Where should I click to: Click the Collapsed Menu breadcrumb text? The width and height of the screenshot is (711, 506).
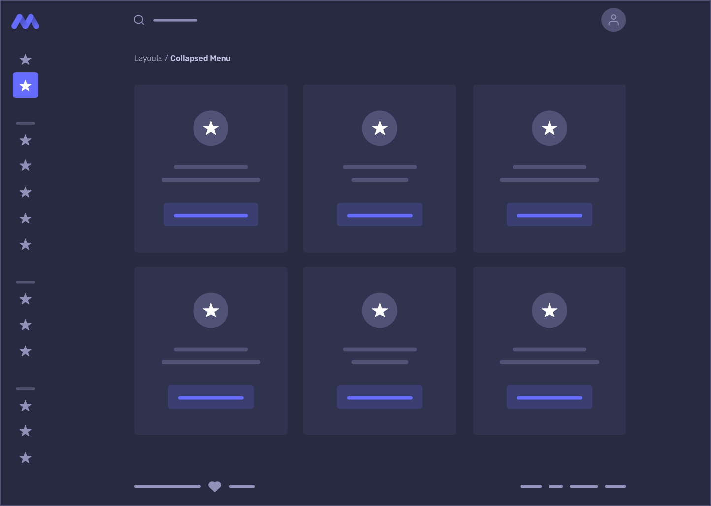click(x=200, y=58)
